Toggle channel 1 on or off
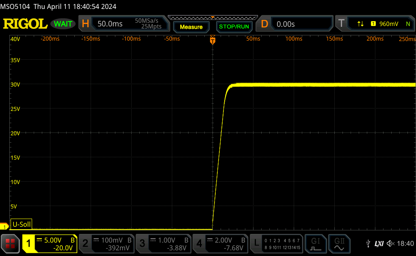 (28, 243)
